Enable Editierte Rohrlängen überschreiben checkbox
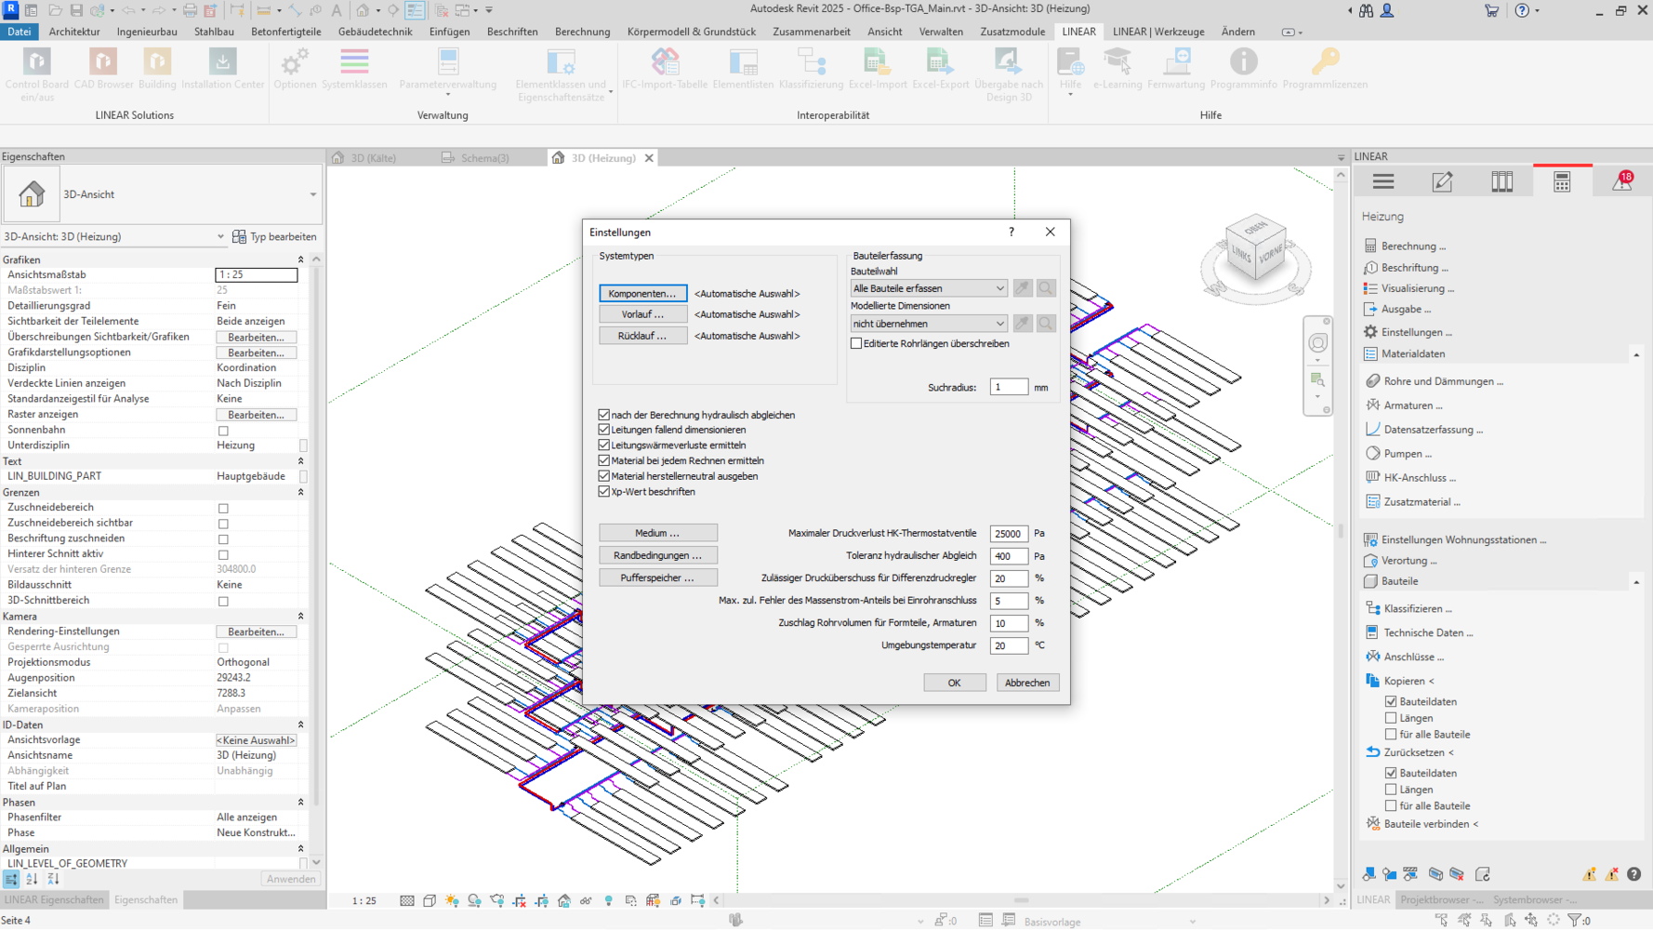The width and height of the screenshot is (1653, 930). (856, 344)
